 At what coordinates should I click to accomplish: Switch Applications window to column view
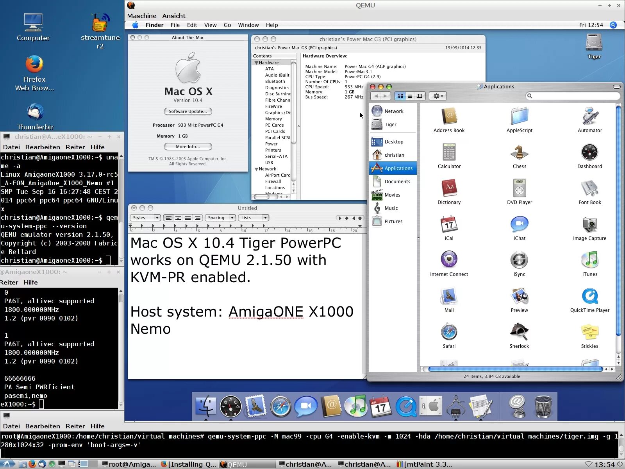click(x=419, y=96)
